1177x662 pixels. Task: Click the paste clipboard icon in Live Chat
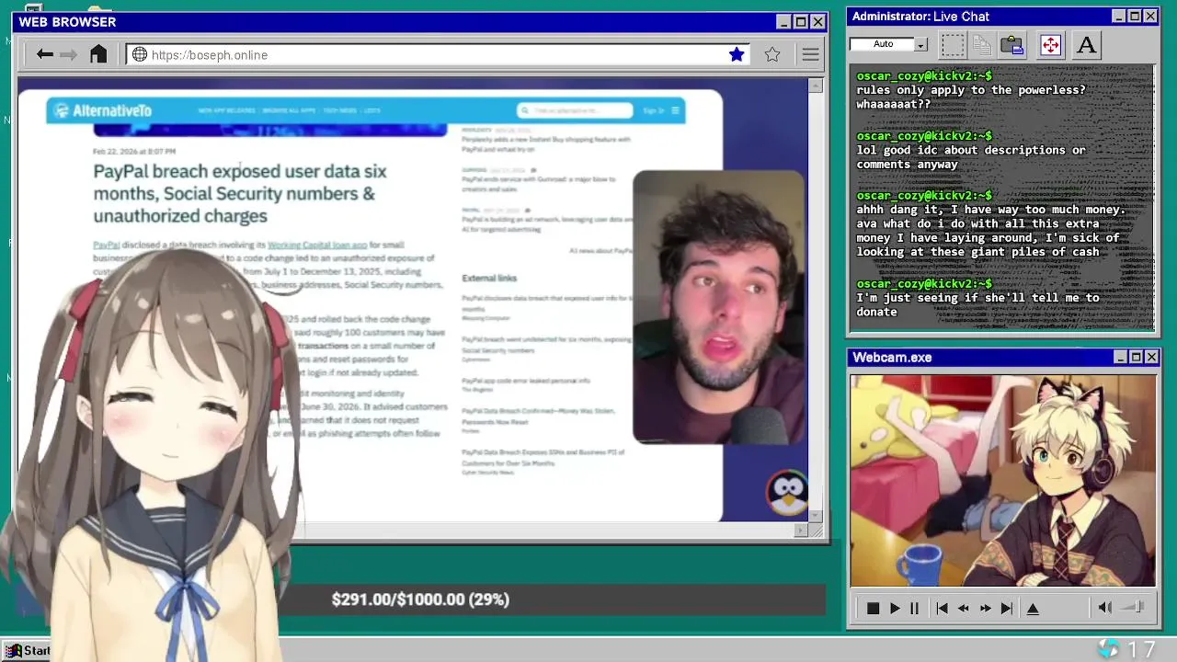click(1012, 44)
